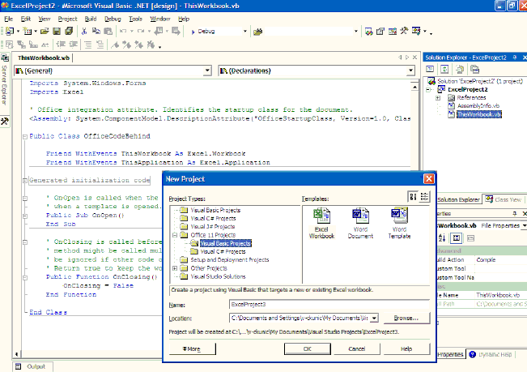The image size is (527, 372).
Task: Open the Output tab at the bottom
Action: [33, 366]
